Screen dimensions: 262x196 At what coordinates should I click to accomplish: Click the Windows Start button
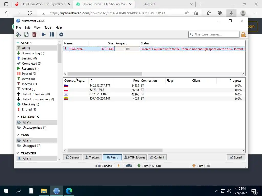point(6,191)
